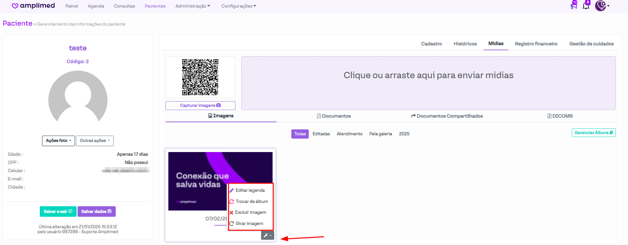Select Girar imagem to rotate the image
This screenshot has height=245, width=628.
click(249, 224)
